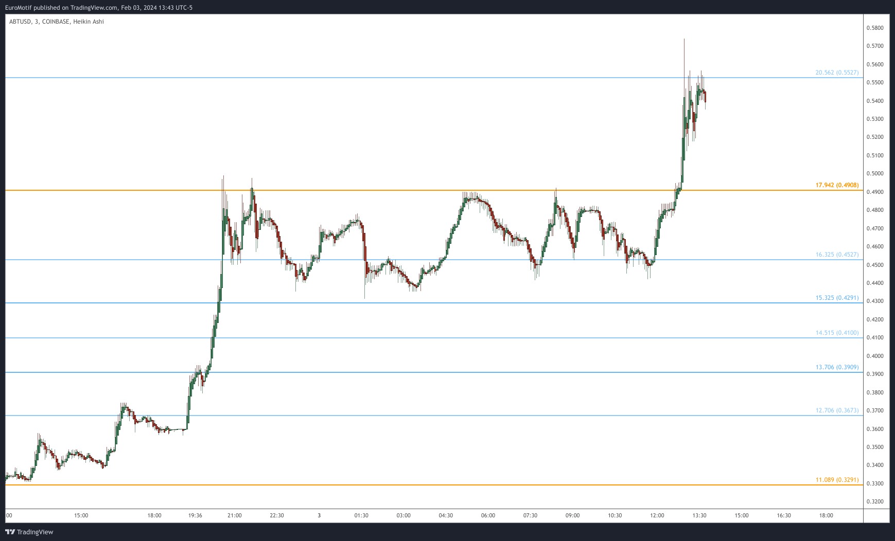
Task: Click the 0.5200 price axis value
Action: click(x=875, y=137)
